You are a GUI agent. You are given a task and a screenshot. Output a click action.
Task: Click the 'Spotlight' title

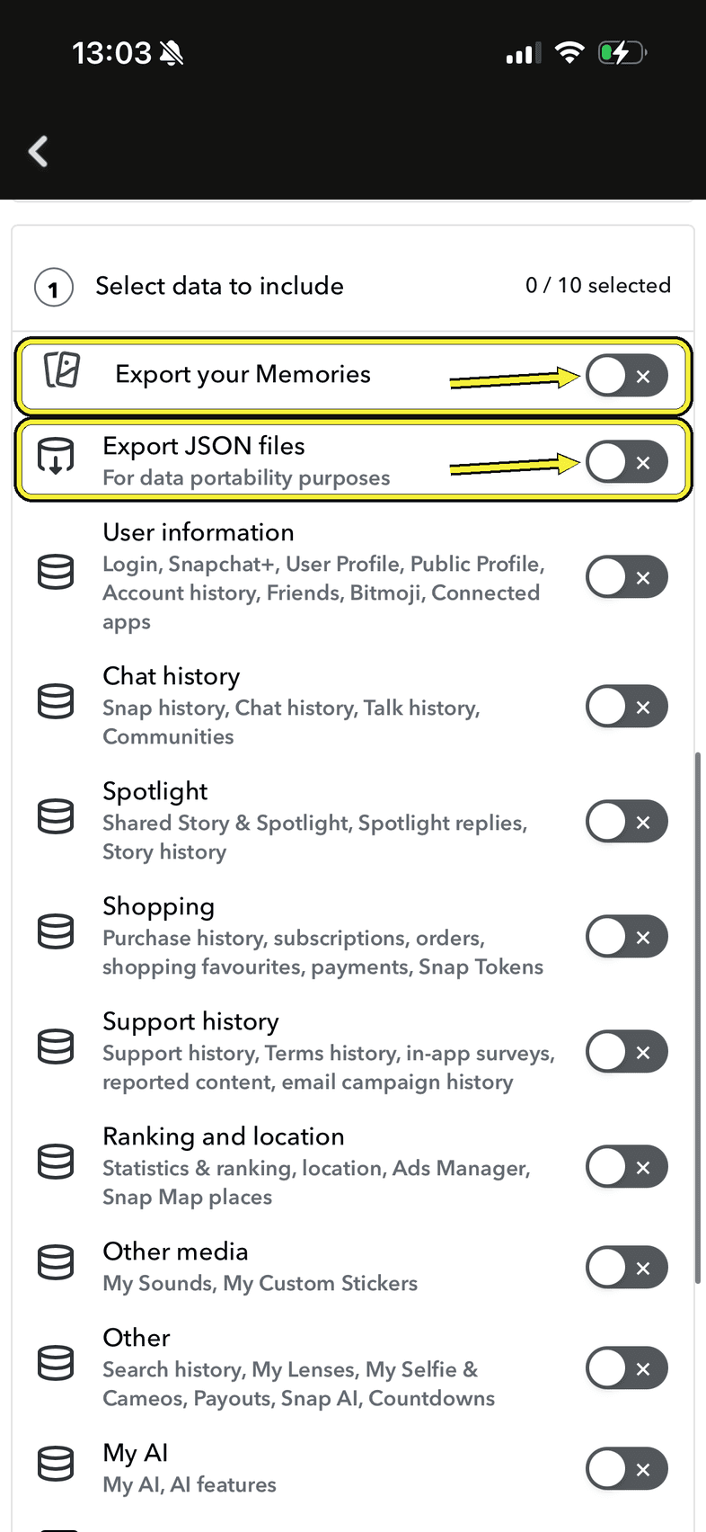point(154,791)
